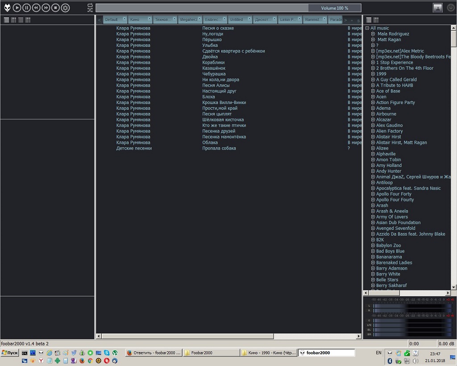Close the Megaherz playlist tab
This screenshot has width=457, height=366.
[199, 18]
